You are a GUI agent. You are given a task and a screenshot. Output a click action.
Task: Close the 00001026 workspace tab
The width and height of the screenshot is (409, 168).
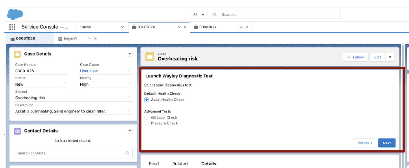pos(185,27)
